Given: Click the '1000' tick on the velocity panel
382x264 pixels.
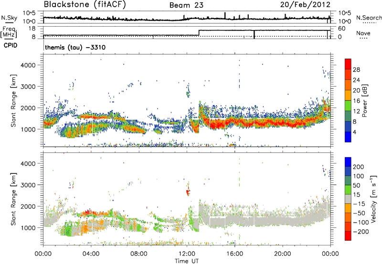Looking at the screenshot, I should pos(28,227).
